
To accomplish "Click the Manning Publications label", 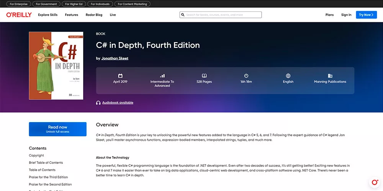I will coord(330,82).
